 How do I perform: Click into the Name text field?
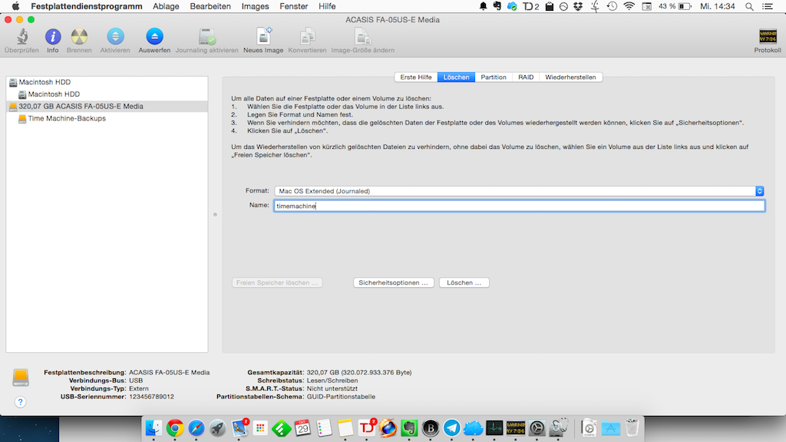519,206
